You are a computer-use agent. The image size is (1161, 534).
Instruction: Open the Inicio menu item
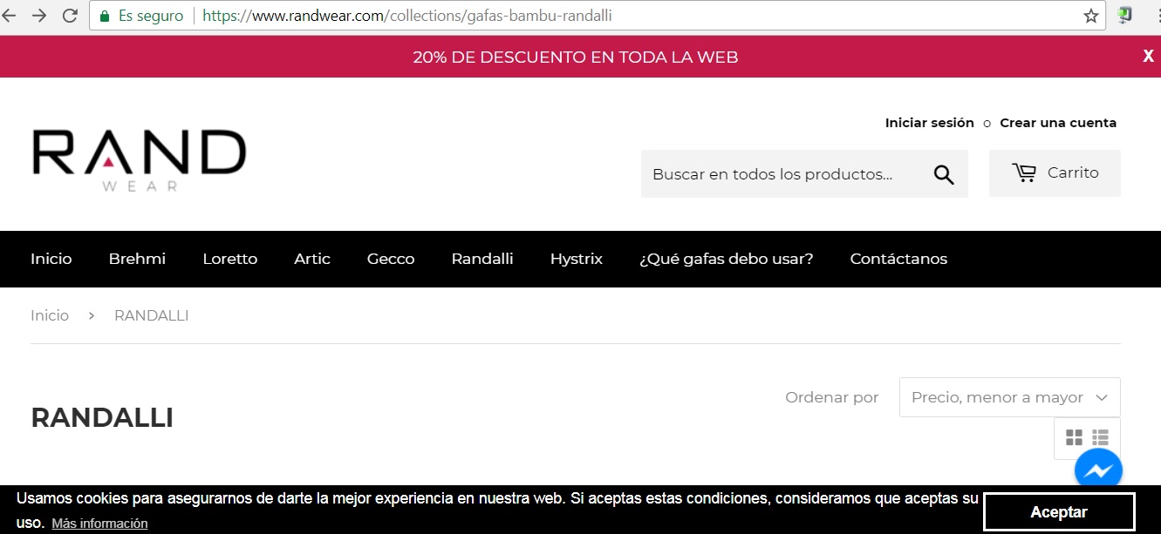tap(51, 259)
